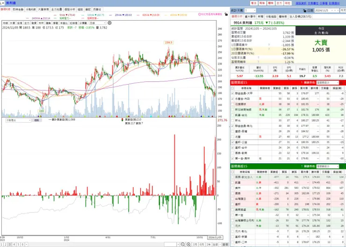Tick checkbox for 美林 in sell list

coord(232,188)
